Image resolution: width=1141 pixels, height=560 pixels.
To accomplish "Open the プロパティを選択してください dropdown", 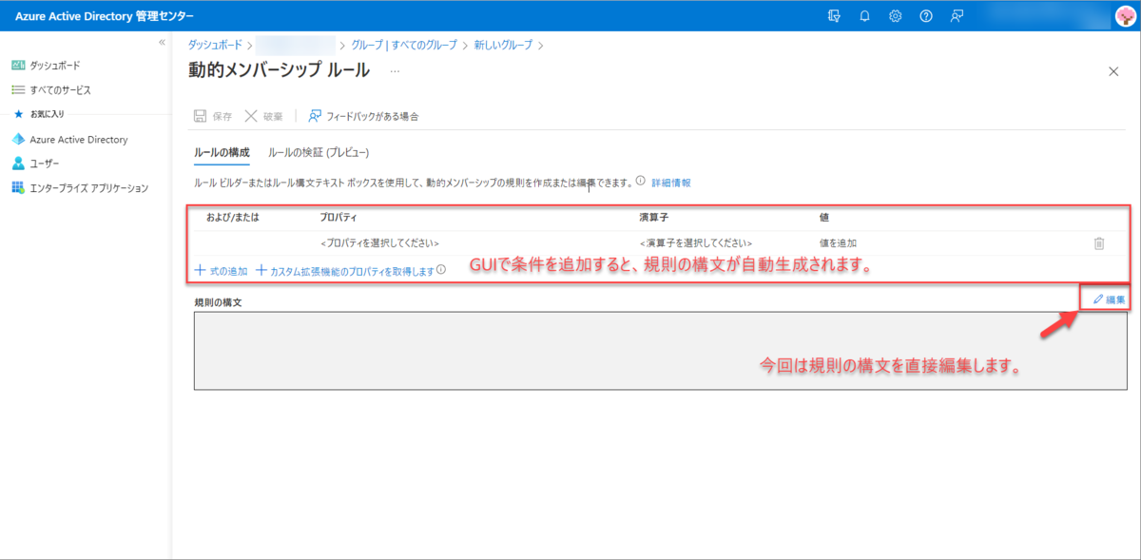I will click(x=380, y=243).
